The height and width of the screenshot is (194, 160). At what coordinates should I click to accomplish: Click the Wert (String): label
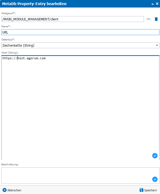[10, 53]
